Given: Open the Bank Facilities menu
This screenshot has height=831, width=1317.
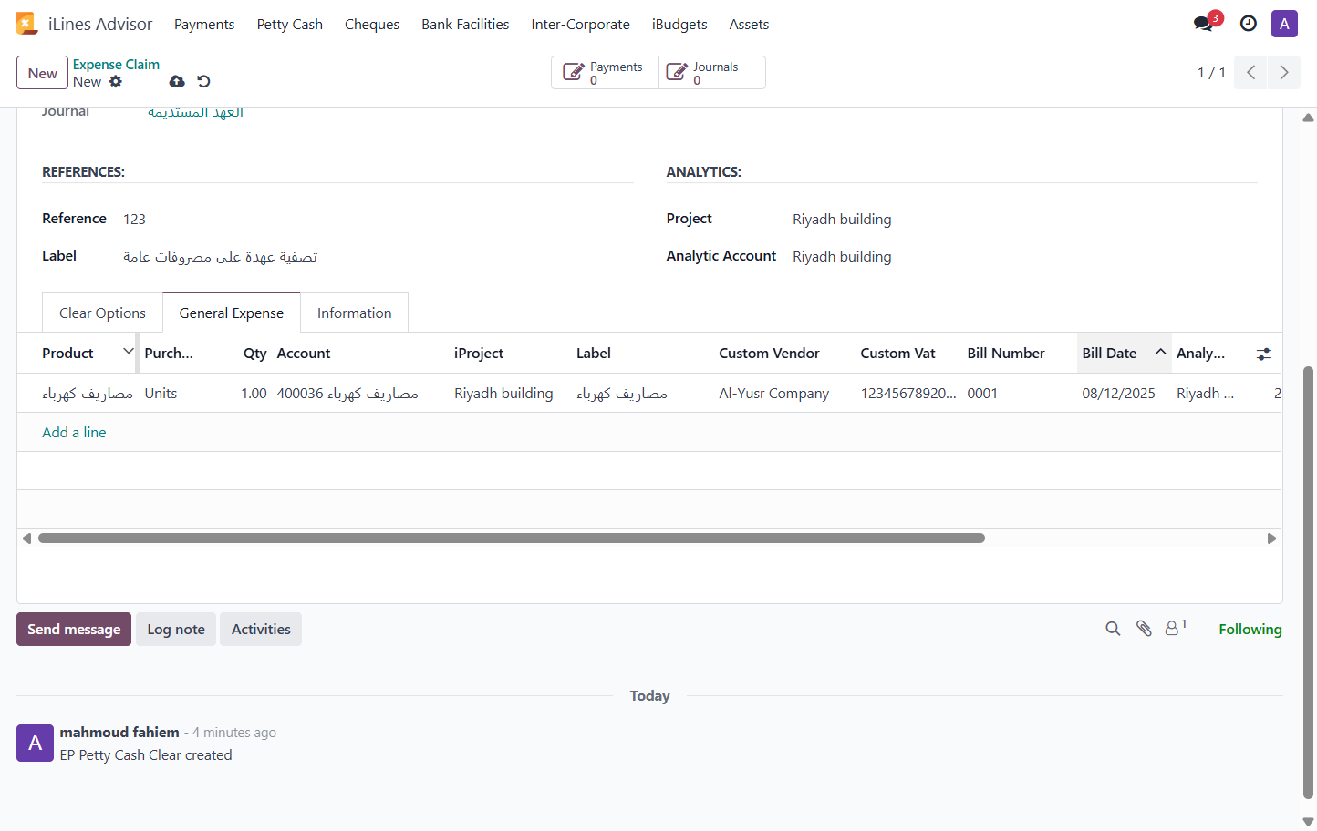Looking at the screenshot, I should pos(465,25).
